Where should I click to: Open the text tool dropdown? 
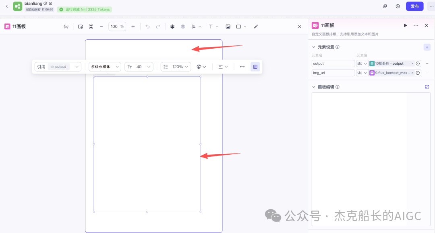click(x=213, y=27)
